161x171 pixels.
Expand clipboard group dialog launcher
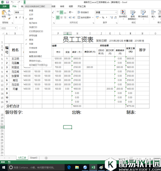13,23
